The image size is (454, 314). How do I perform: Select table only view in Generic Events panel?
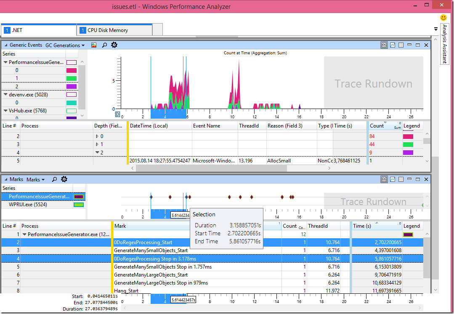(401, 45)
